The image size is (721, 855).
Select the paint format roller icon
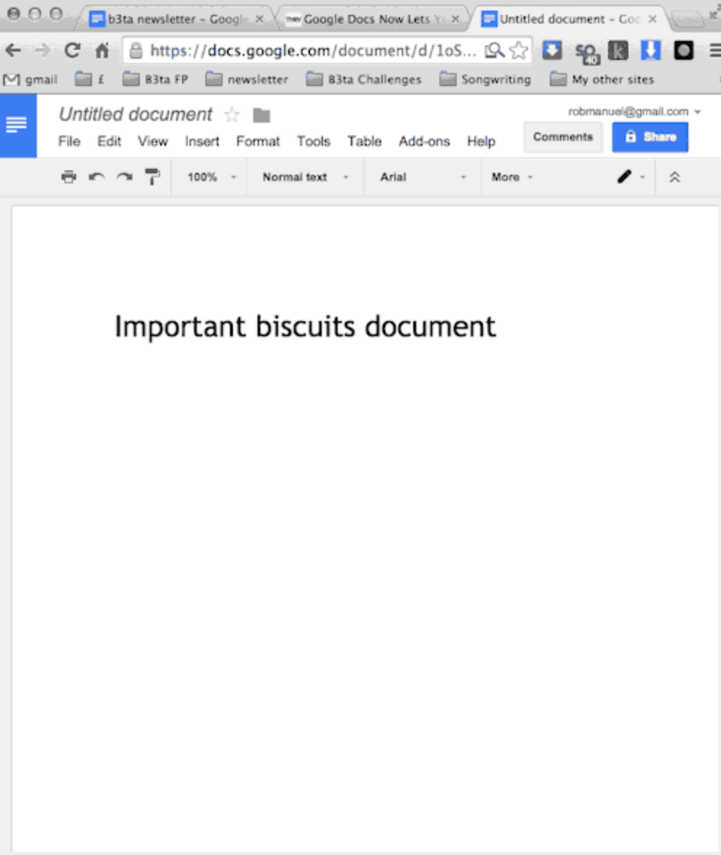pos(152,177)
